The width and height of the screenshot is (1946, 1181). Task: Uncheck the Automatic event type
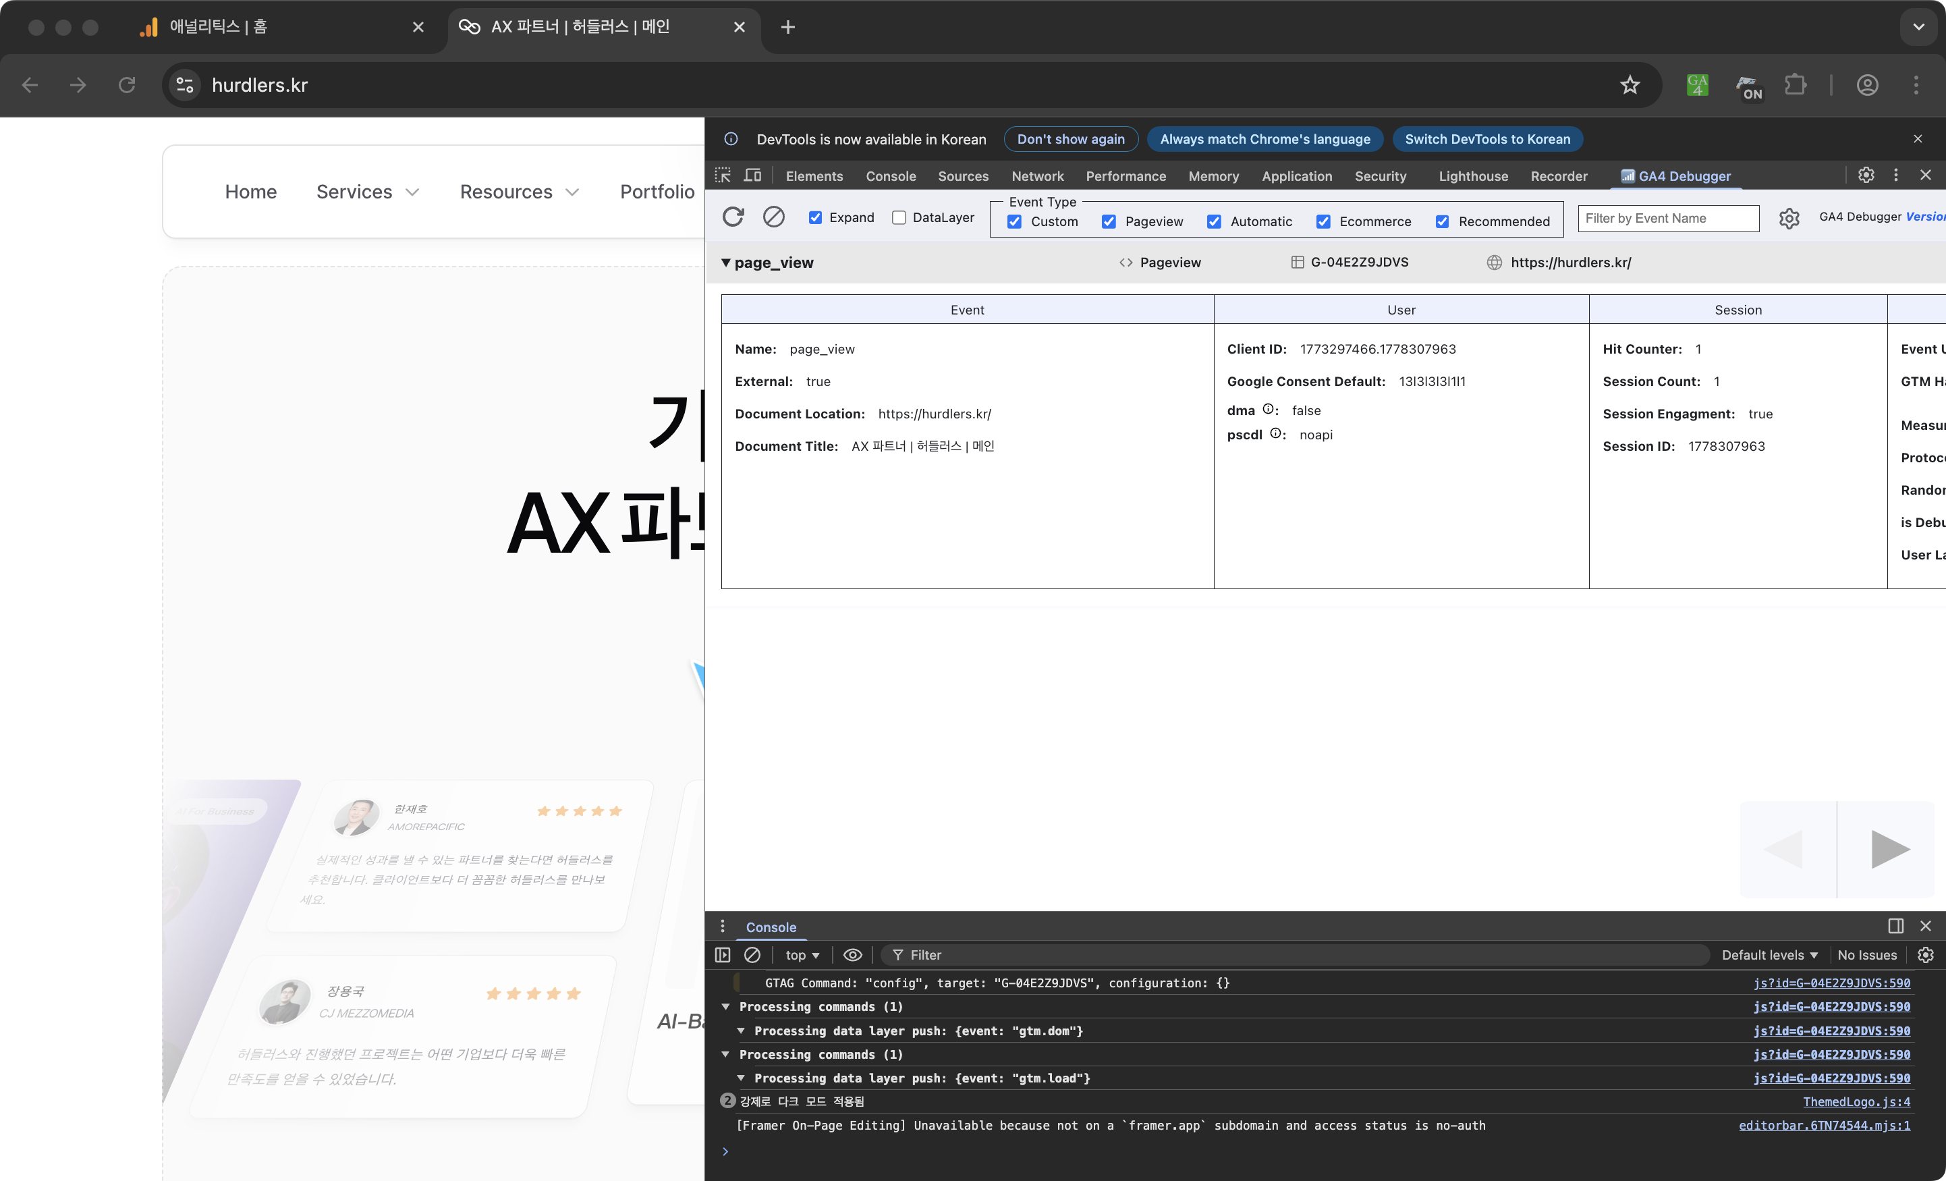pyautogui.click(x=1214, y=221)
